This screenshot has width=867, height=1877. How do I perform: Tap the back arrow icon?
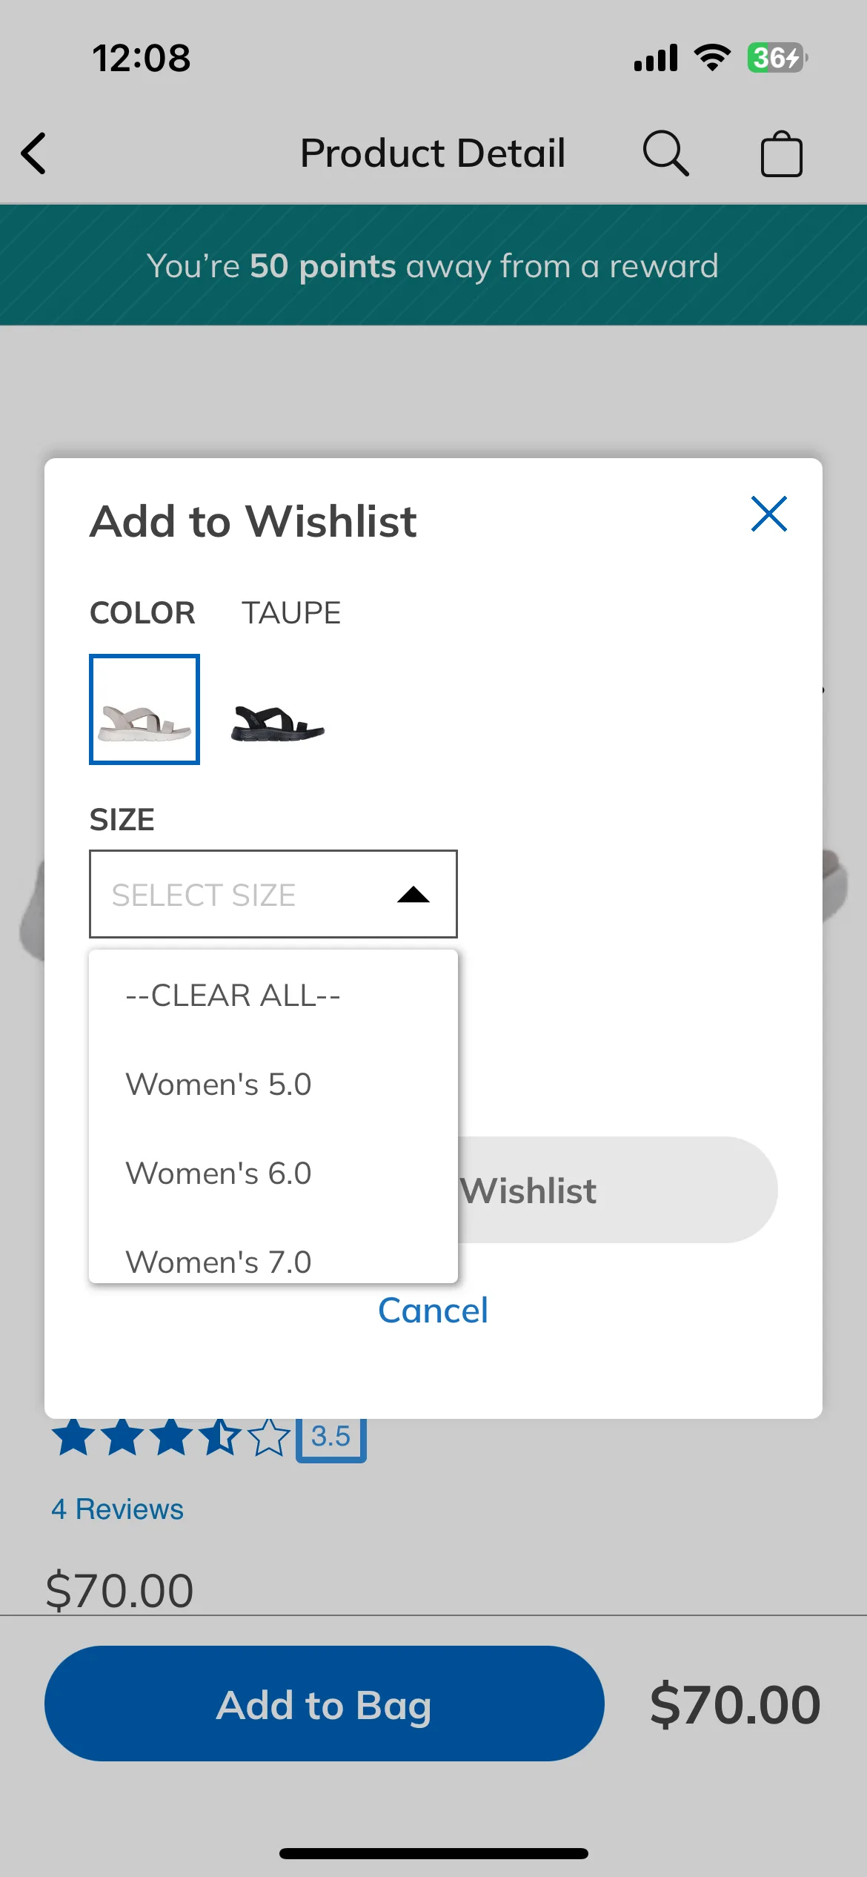tap(34, 153)
